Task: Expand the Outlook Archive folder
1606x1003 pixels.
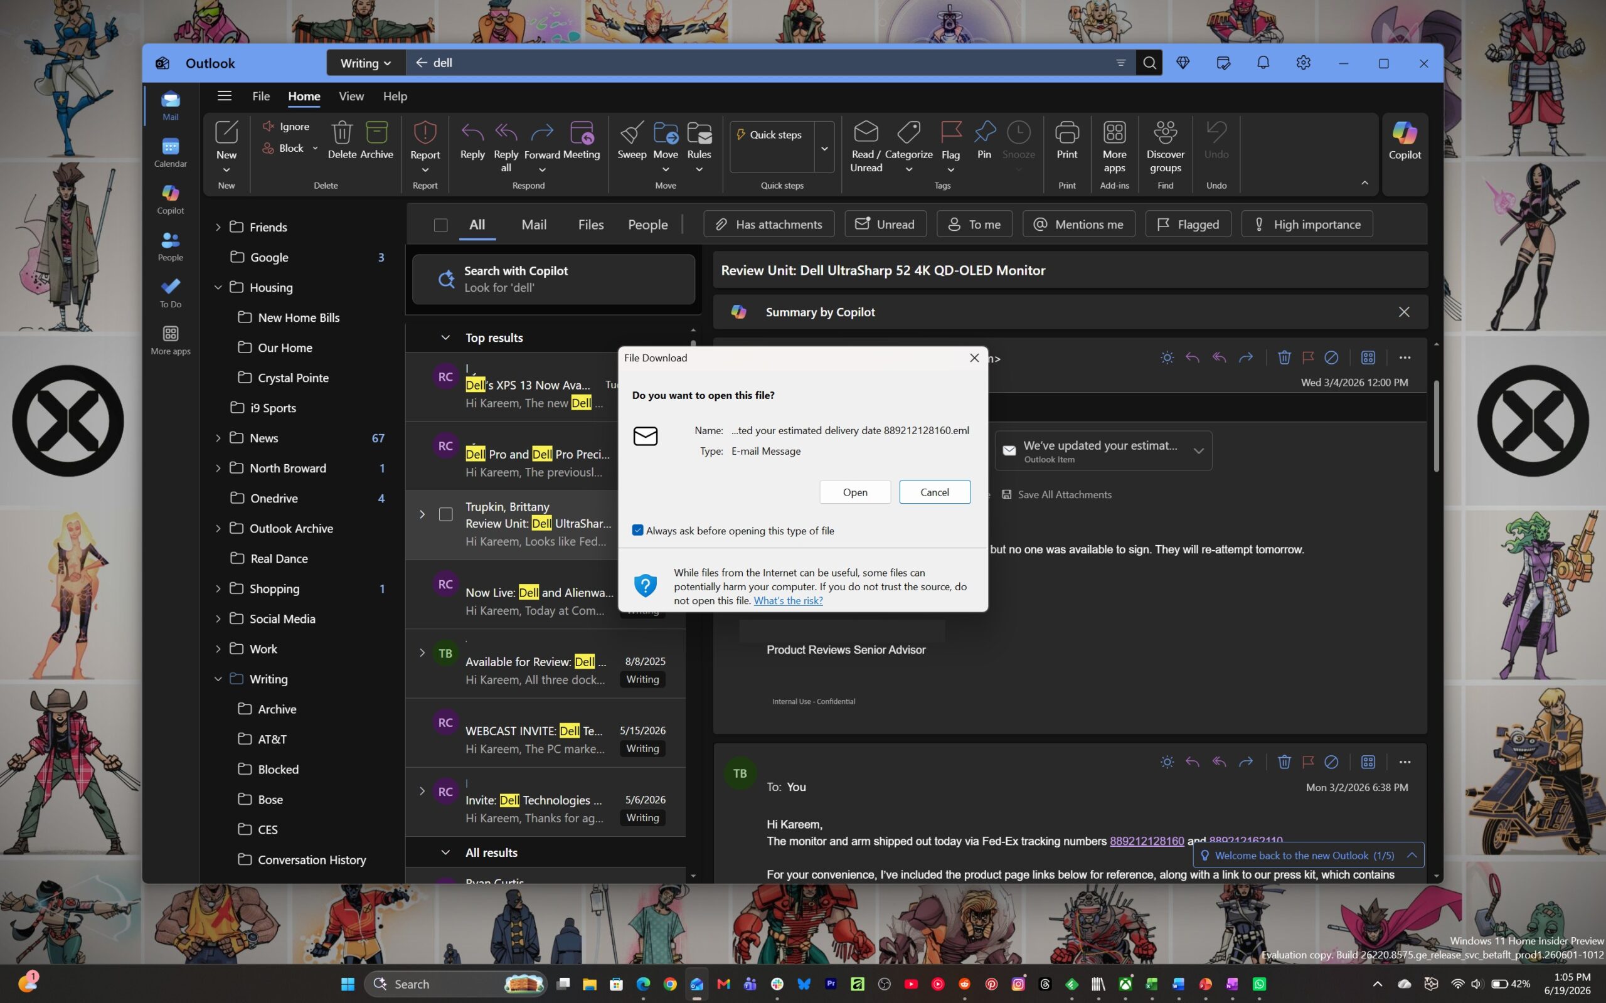Action: (x=218, y=528)
